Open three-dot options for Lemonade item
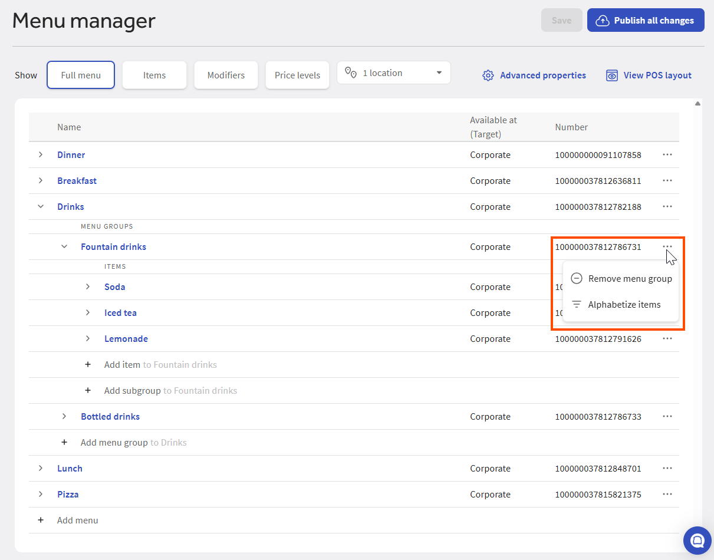This screenshot has height=560, width=714. click(667, 338)
